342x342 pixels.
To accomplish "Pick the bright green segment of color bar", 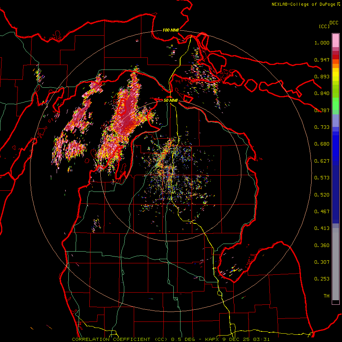I will 336,104.
